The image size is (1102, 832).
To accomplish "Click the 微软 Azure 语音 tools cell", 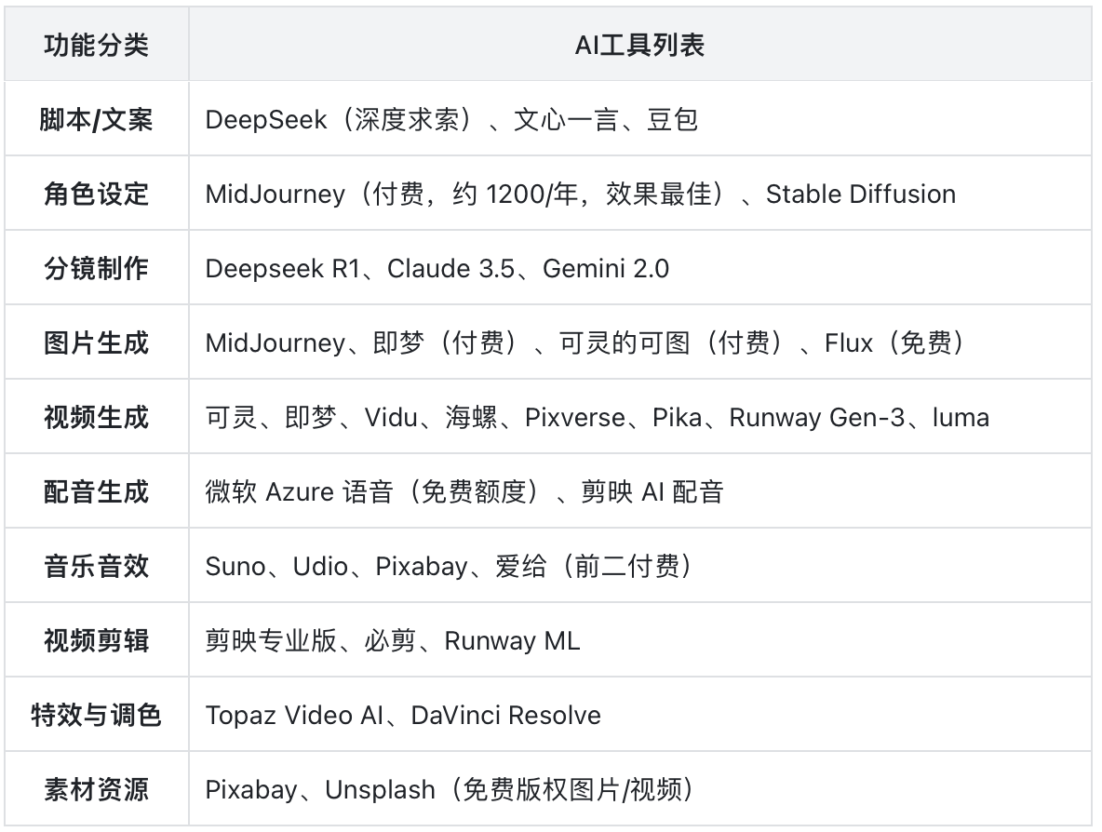I will tap(464, 492).
